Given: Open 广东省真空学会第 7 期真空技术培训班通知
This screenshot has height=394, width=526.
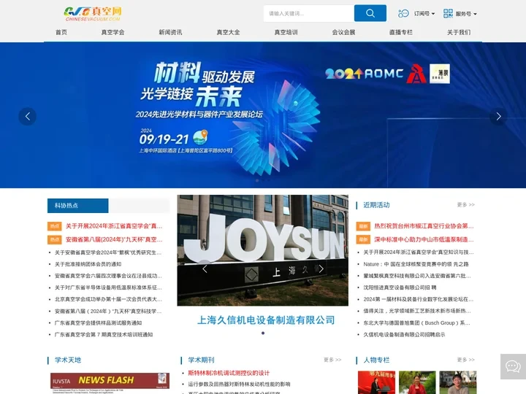Looking at the screenshot, I should pyautogui.click(x=104, y=334).
